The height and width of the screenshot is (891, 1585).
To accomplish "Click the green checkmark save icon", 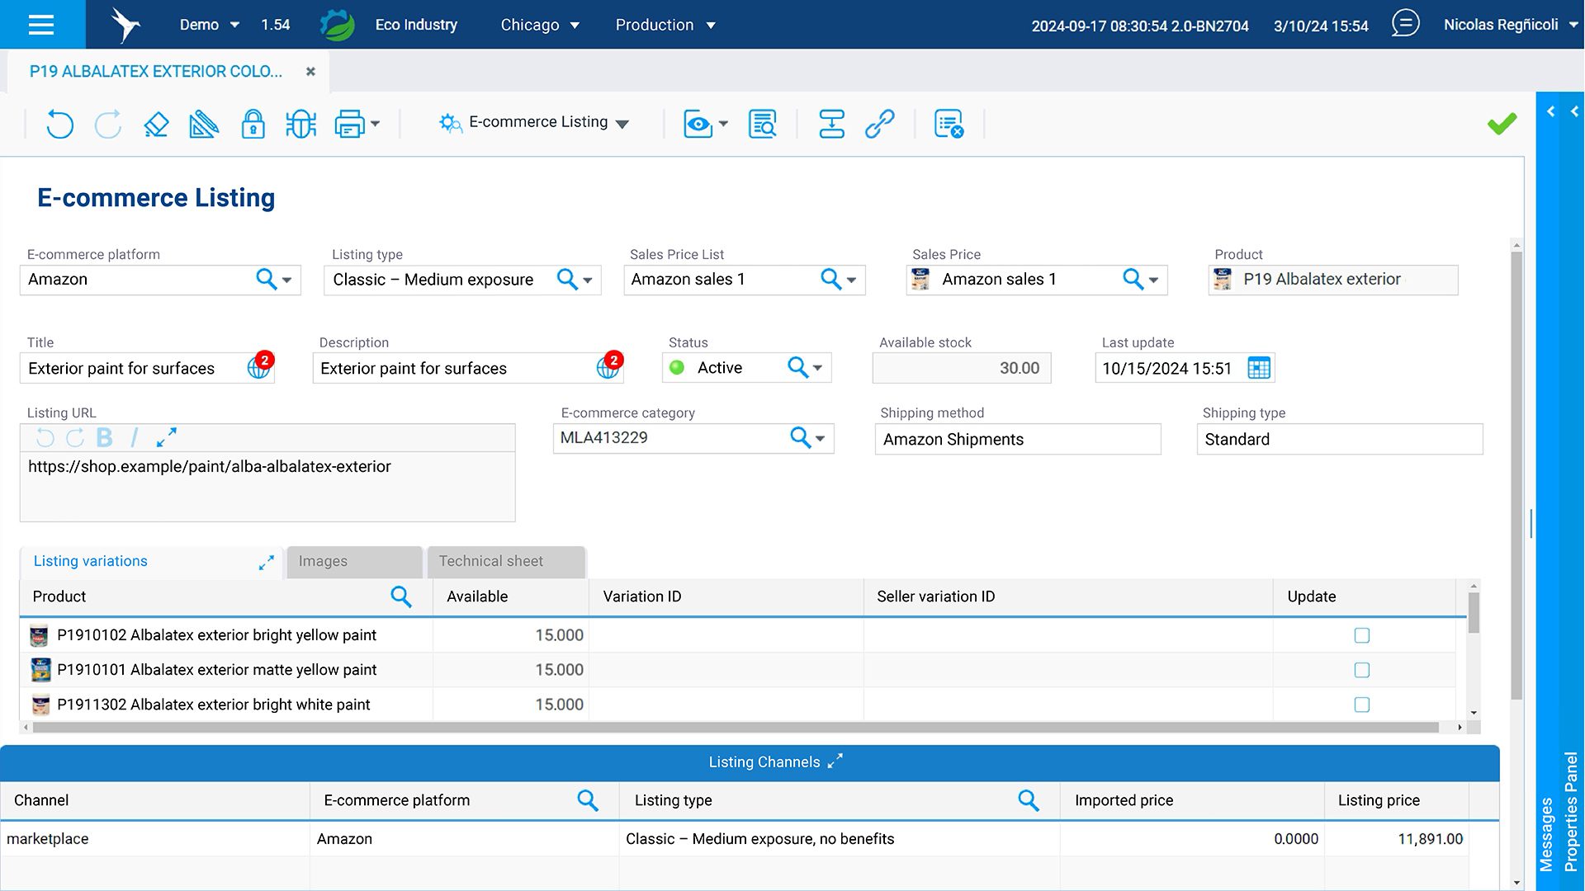I will [x=1502, y=124].
